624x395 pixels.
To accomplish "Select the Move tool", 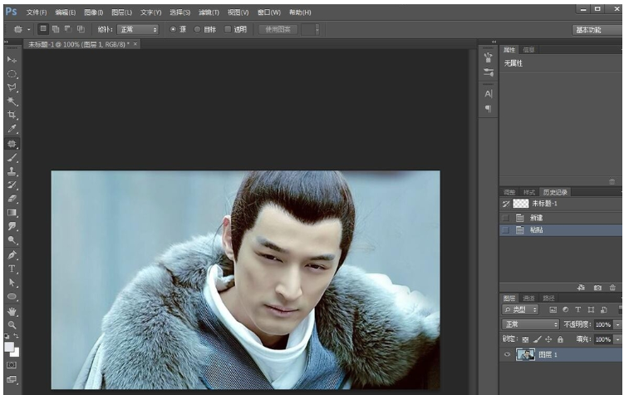I will [12, 60].
